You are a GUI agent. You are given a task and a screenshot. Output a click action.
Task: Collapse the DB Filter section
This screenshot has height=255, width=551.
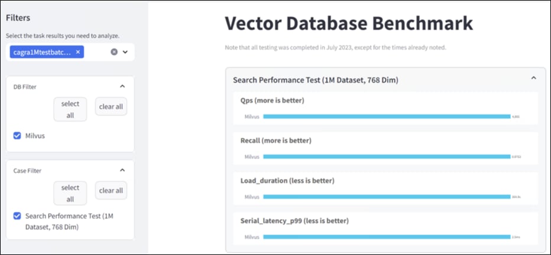click(122, 86)
